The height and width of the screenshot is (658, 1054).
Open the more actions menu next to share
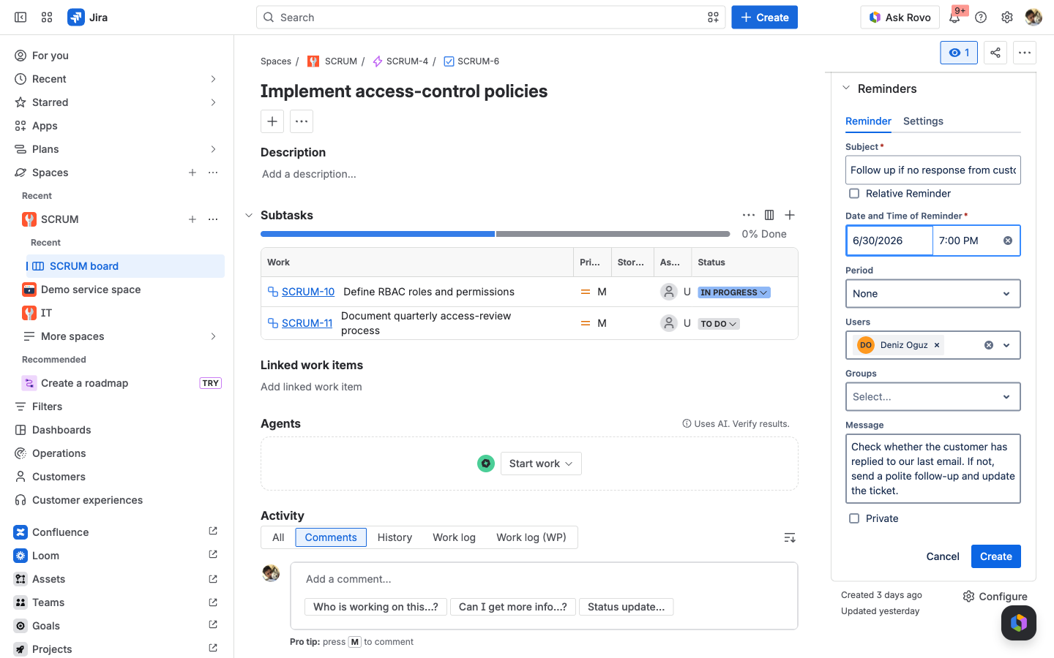(1025, 53)
